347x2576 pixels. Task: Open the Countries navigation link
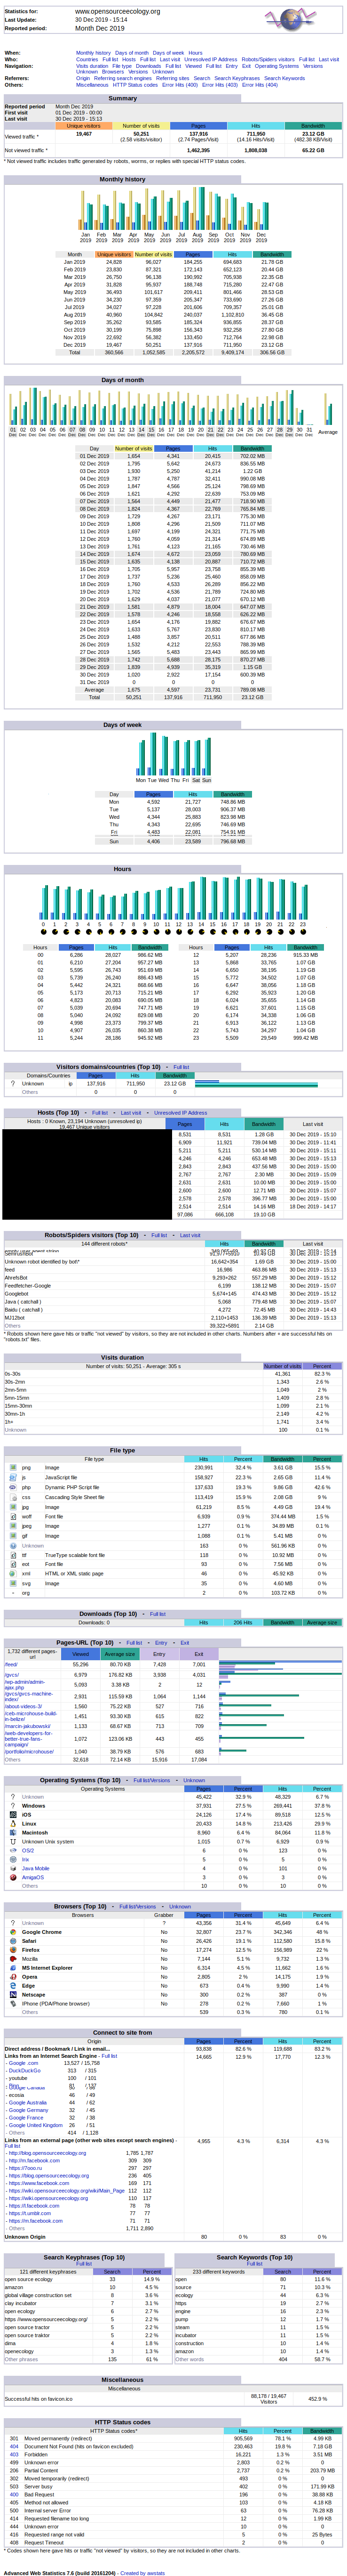click(87, 59)
